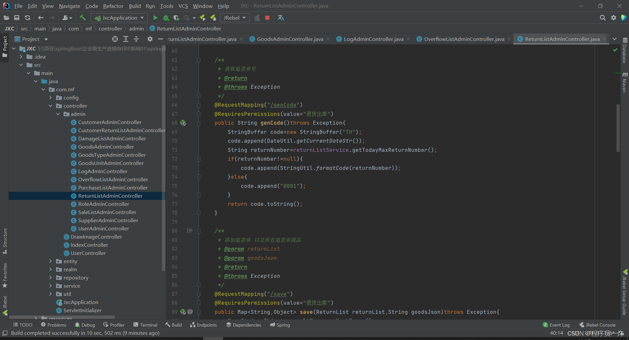Open the Event Log
The image size is (629, 340).
click(x=556, y=325)
